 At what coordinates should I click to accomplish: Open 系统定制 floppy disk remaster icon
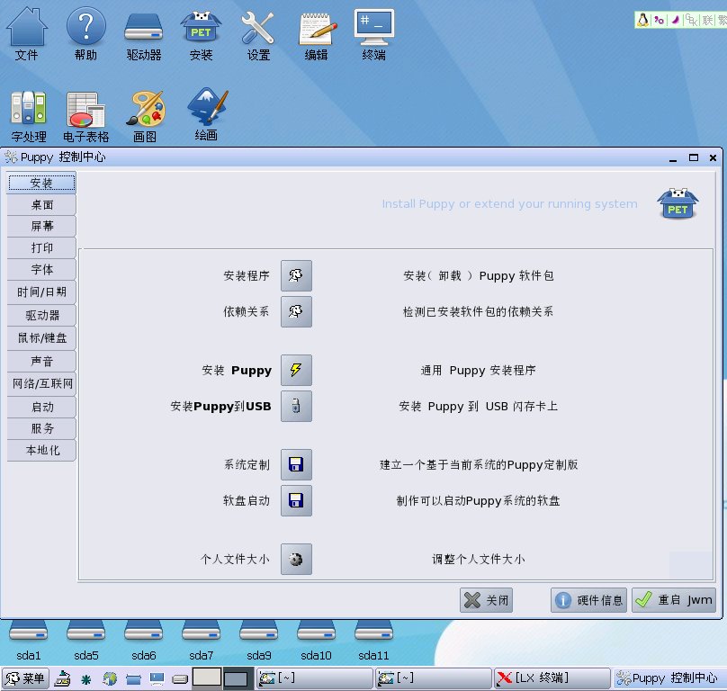pos(296,465)
